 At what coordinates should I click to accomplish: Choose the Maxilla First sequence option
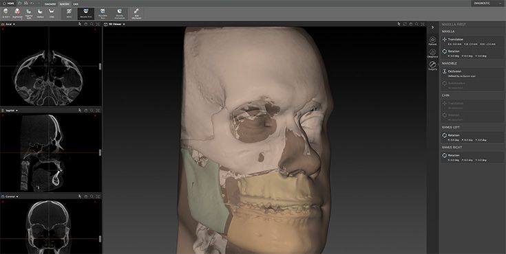(86, 14)
